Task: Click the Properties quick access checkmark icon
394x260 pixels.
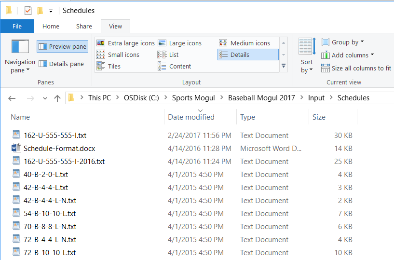Action: coord(28,11)
